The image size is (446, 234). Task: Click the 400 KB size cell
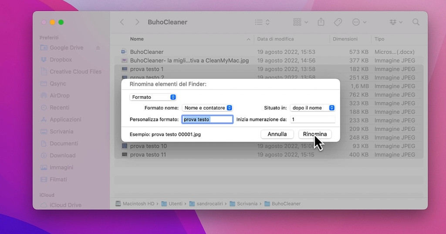coord(359,155)
